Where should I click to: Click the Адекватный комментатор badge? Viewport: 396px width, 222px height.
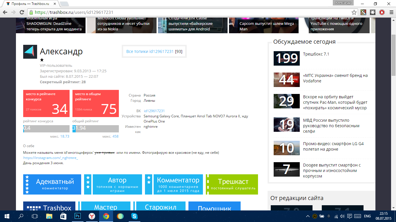pos(52,184)
